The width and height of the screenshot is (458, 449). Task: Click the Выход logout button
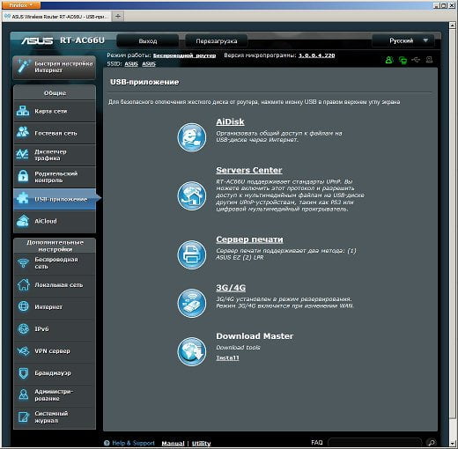148,41
